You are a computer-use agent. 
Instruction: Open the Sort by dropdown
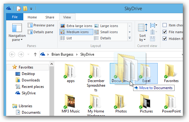coord(142,32)
